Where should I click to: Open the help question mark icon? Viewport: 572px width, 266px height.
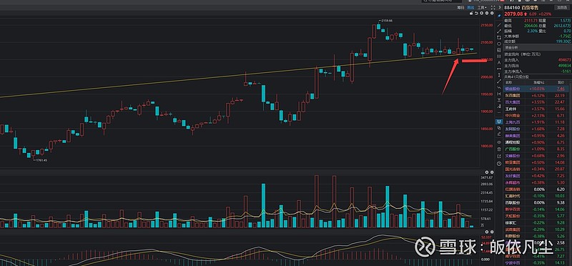(x=499, y=164)
